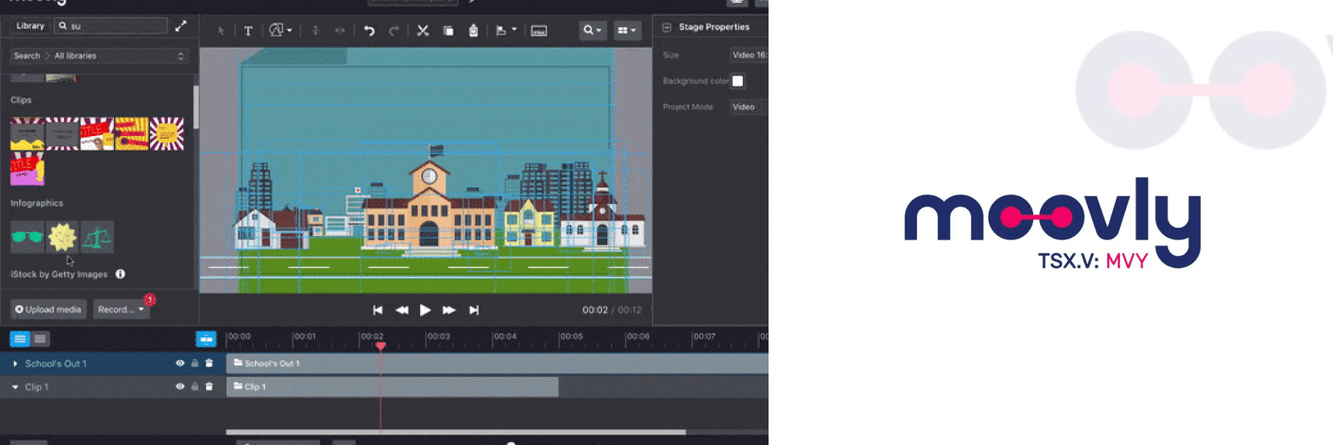Viewport: 1333px width, 445px height.
Task: Click the fast forward button
Action: pyautogui.click(x=449, y=310)
